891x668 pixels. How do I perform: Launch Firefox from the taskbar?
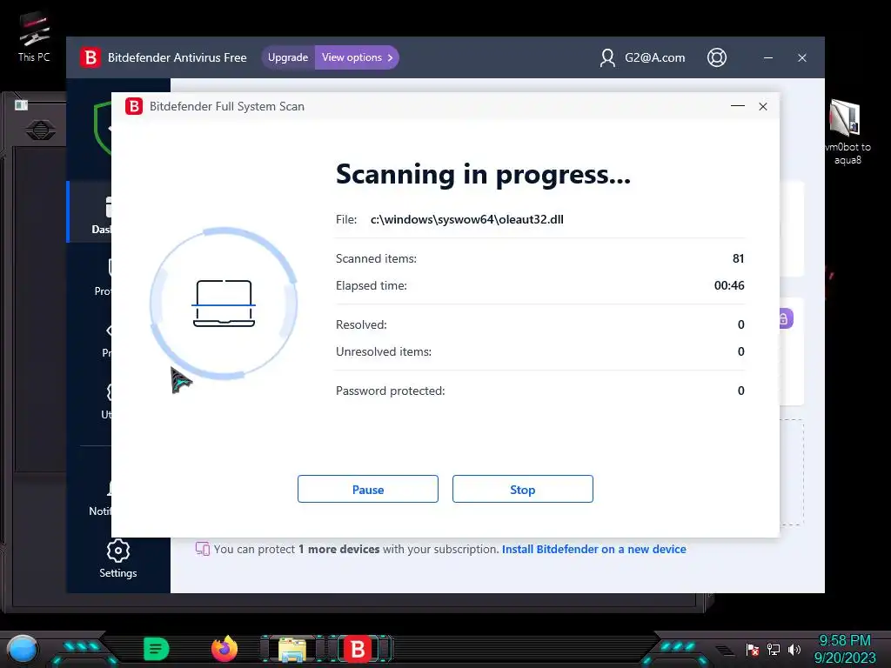(x=224, y=649)
